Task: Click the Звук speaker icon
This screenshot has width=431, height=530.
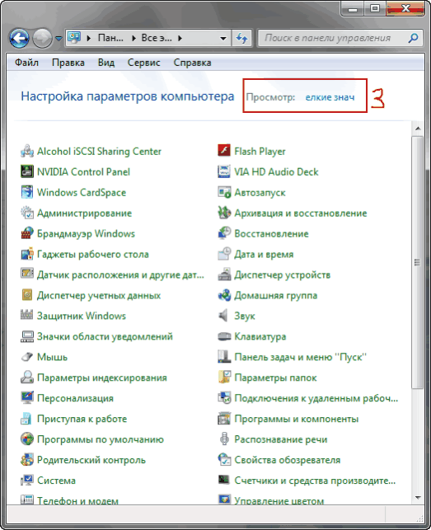Action: [224, 316]
